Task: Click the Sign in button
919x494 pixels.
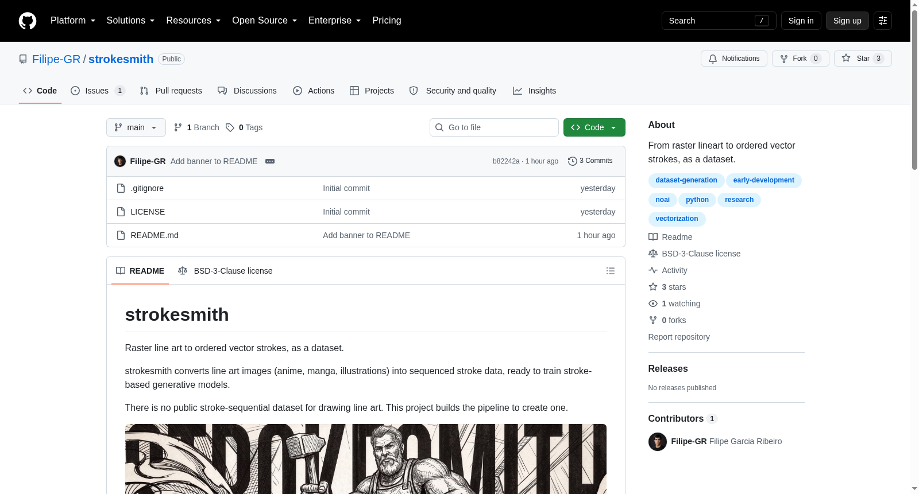Action: (x=801, y=21)
